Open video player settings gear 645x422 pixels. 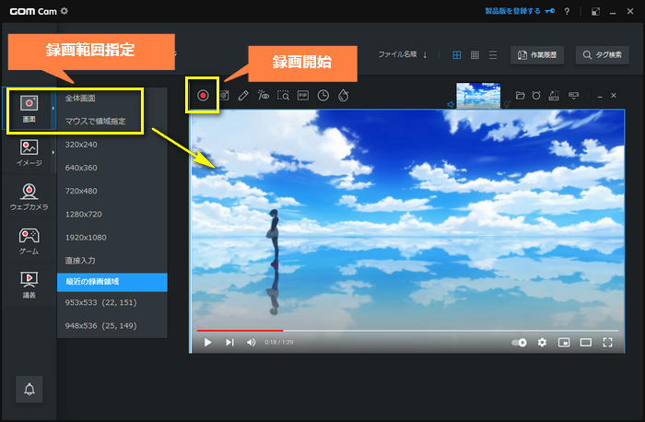coord(542,342)
